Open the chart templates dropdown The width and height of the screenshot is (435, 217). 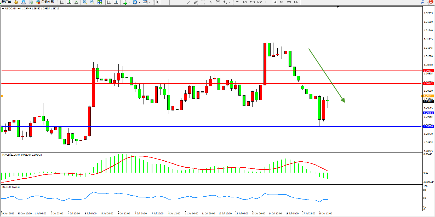[x=150, y=2]
